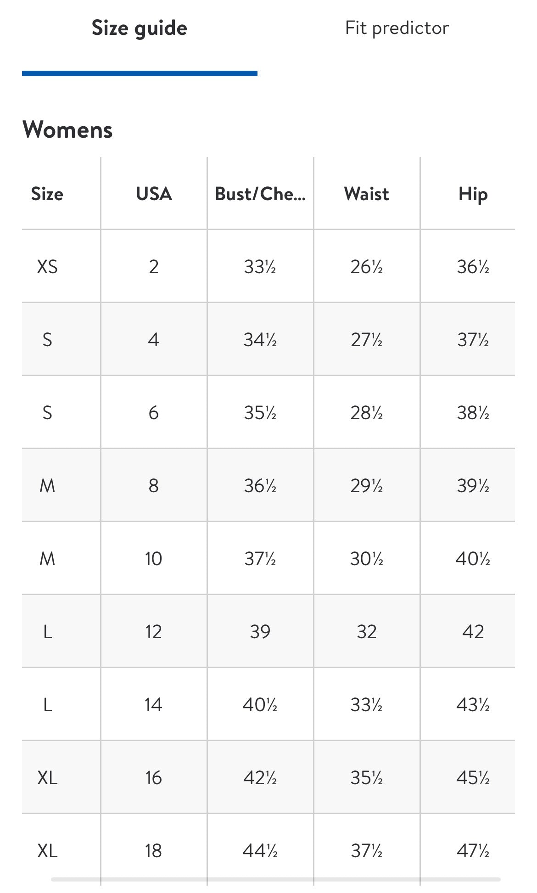Viewport: 537px width, 893px height.
Task: Click the Womens section heading
Action: [x=67, y=129]
